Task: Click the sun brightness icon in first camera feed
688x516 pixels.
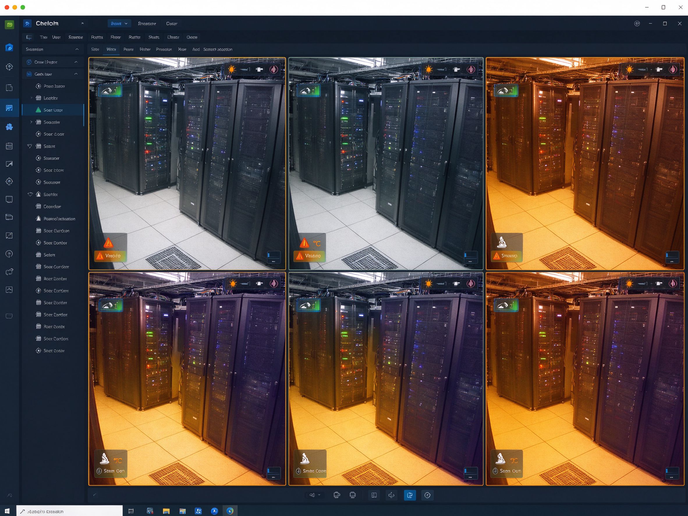Action: [x=232, y=69]
